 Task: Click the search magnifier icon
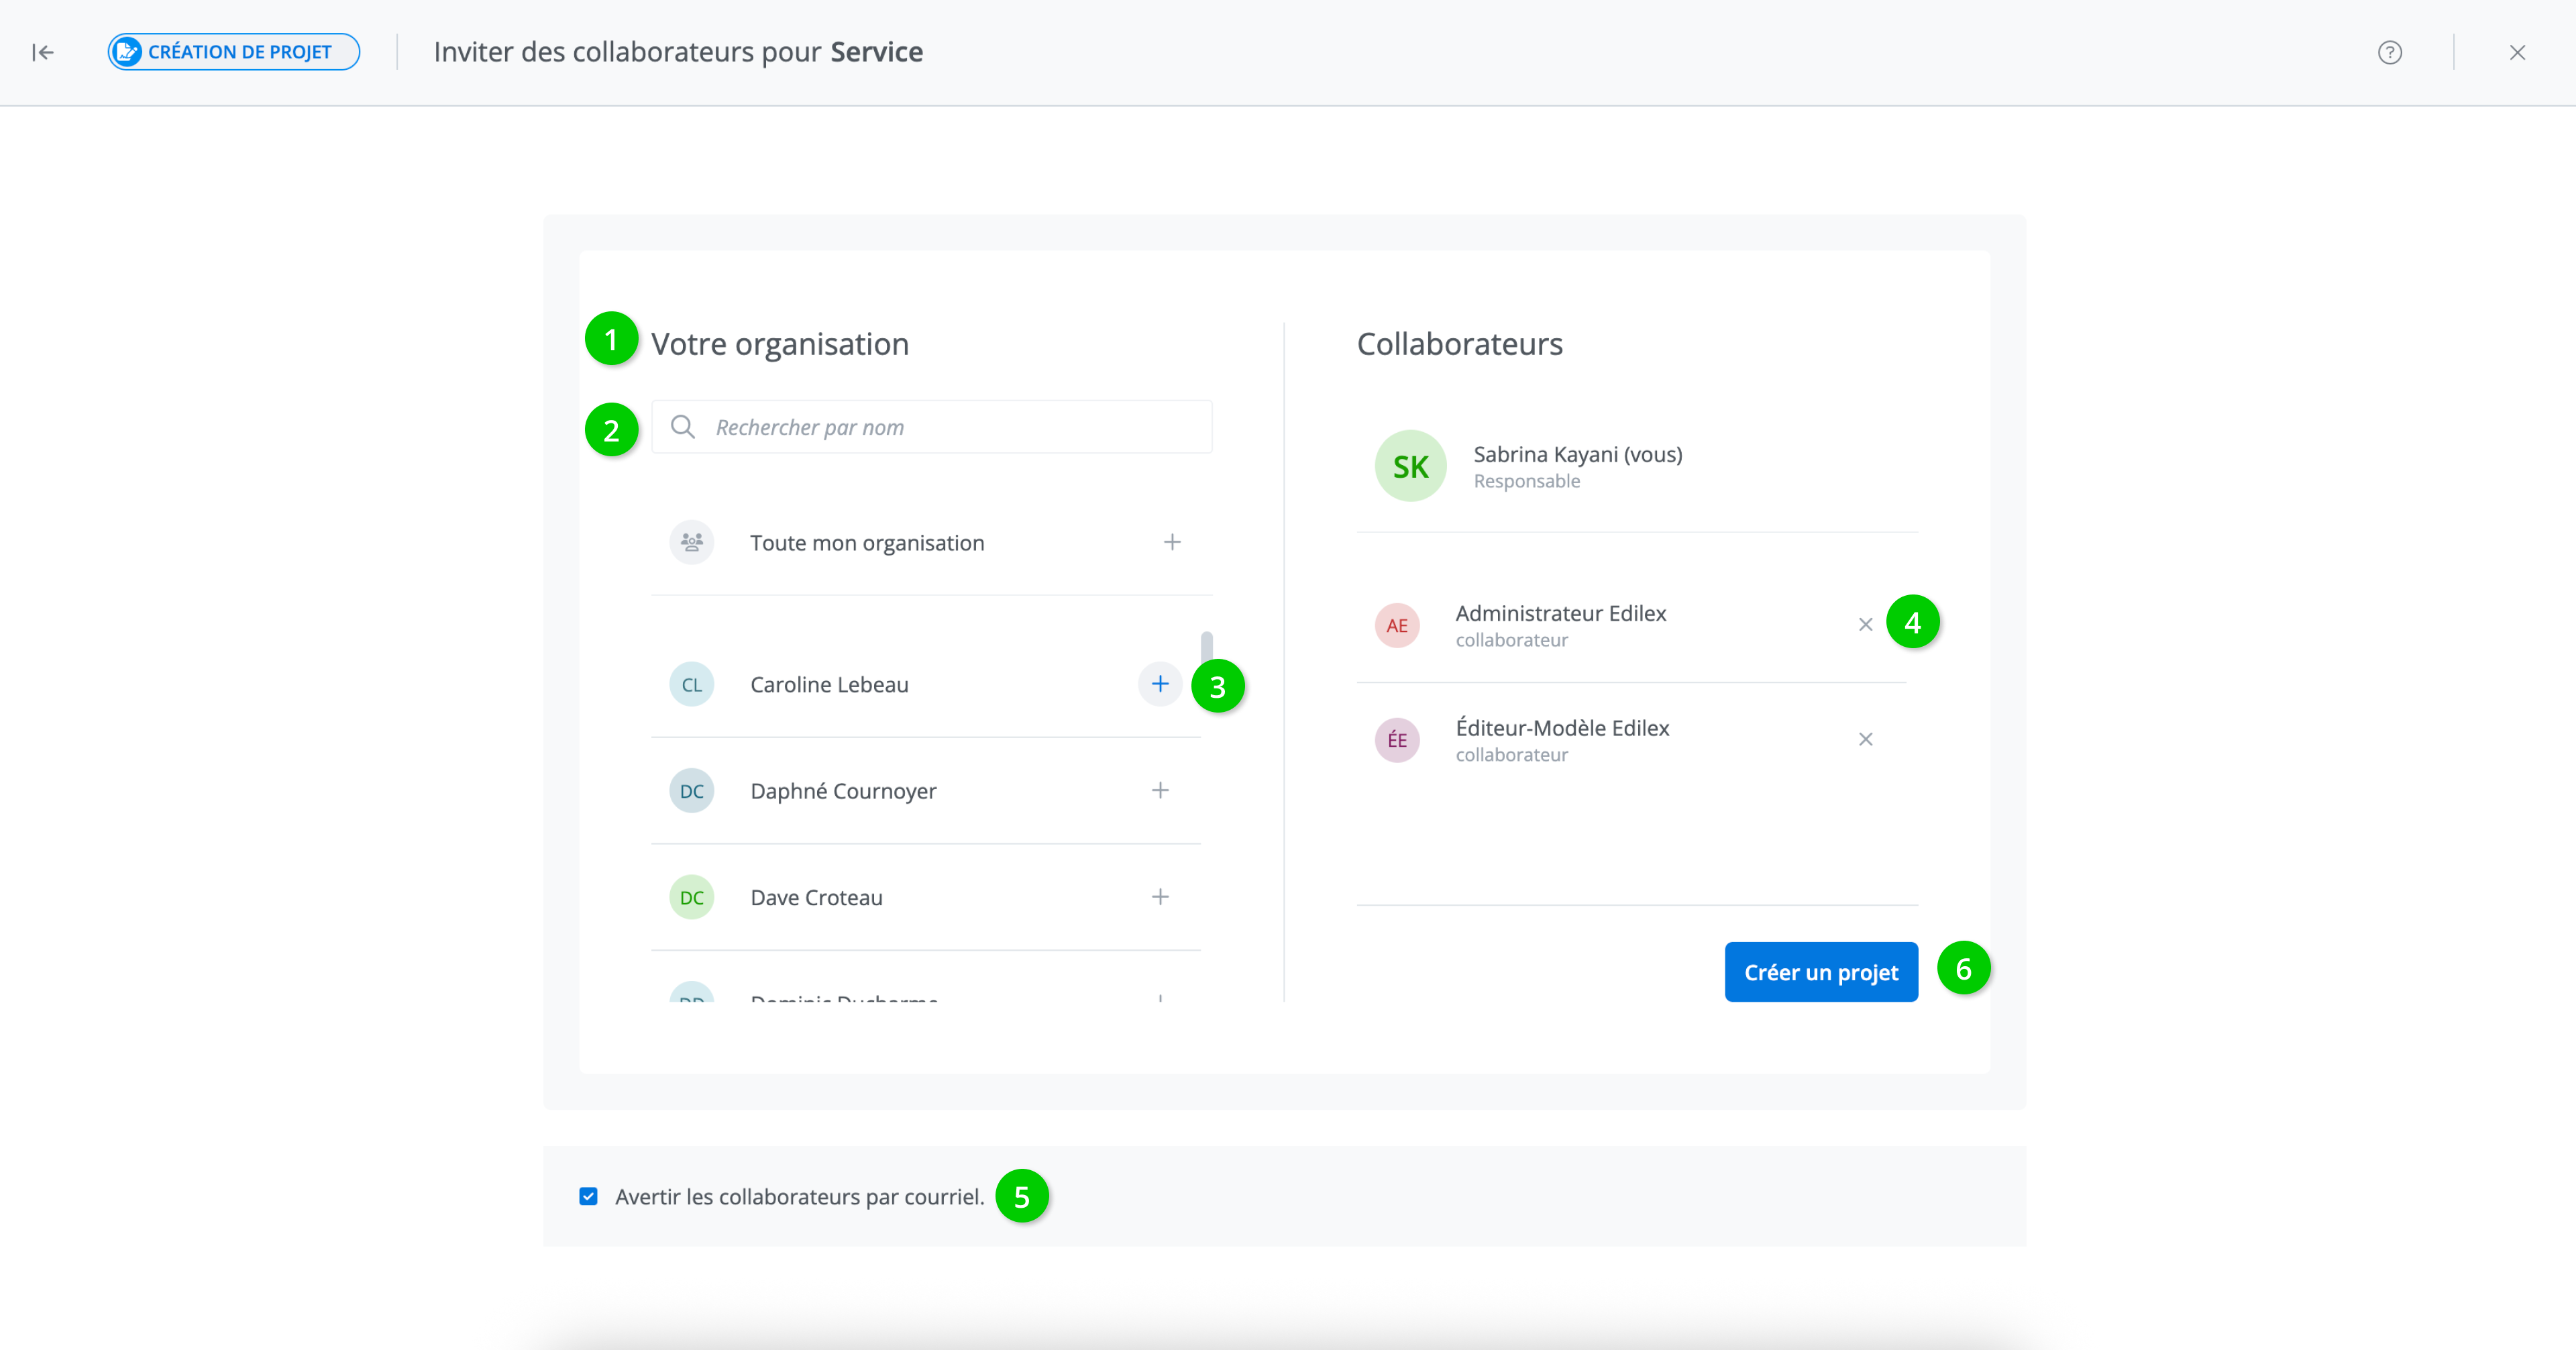tap(683, 427)
